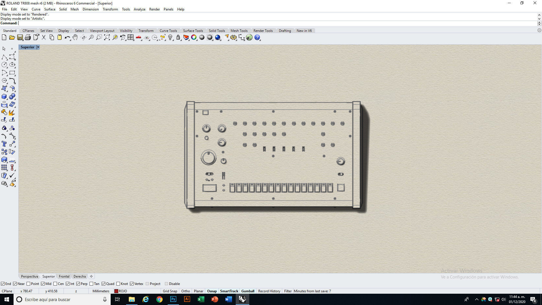This screenshot has width=542, height=305.
Task: Open the Superior viewport dropdown arrow
Action: click(38, 47)
